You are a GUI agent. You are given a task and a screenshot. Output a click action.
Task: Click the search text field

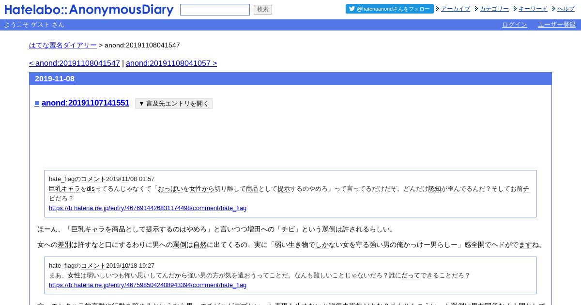pyautogui.click(x=215, y=10)
